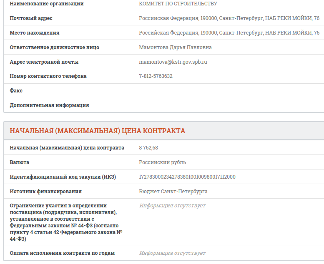This screenshot has height=264, width=324.
Task: Click Информация отсутствует in the Ограничение участия row
Action: click(x=172, y=206)
